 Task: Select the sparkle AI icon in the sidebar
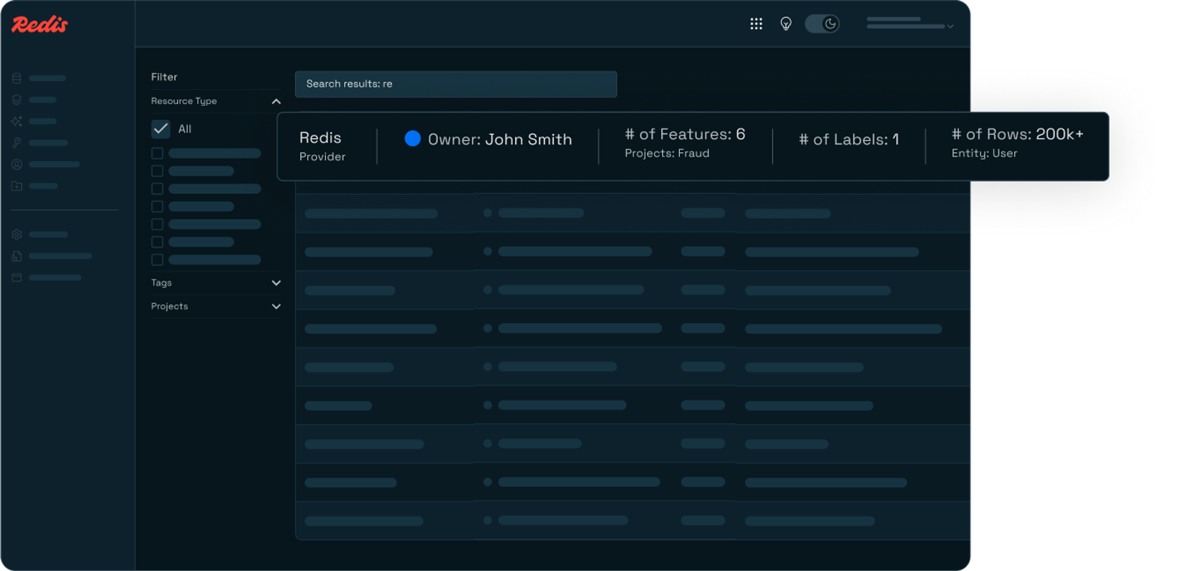tap(17, 121)
